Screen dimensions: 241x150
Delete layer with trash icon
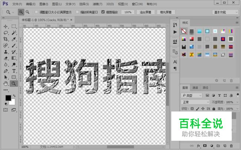tap(231, 146)
